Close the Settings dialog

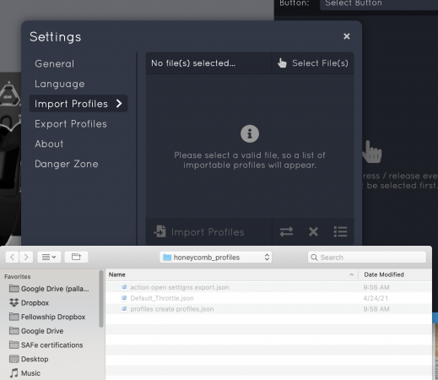coord(347,36)
